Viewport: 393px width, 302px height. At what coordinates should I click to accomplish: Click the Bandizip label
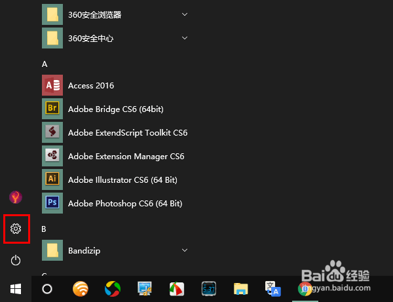(84, 251)
